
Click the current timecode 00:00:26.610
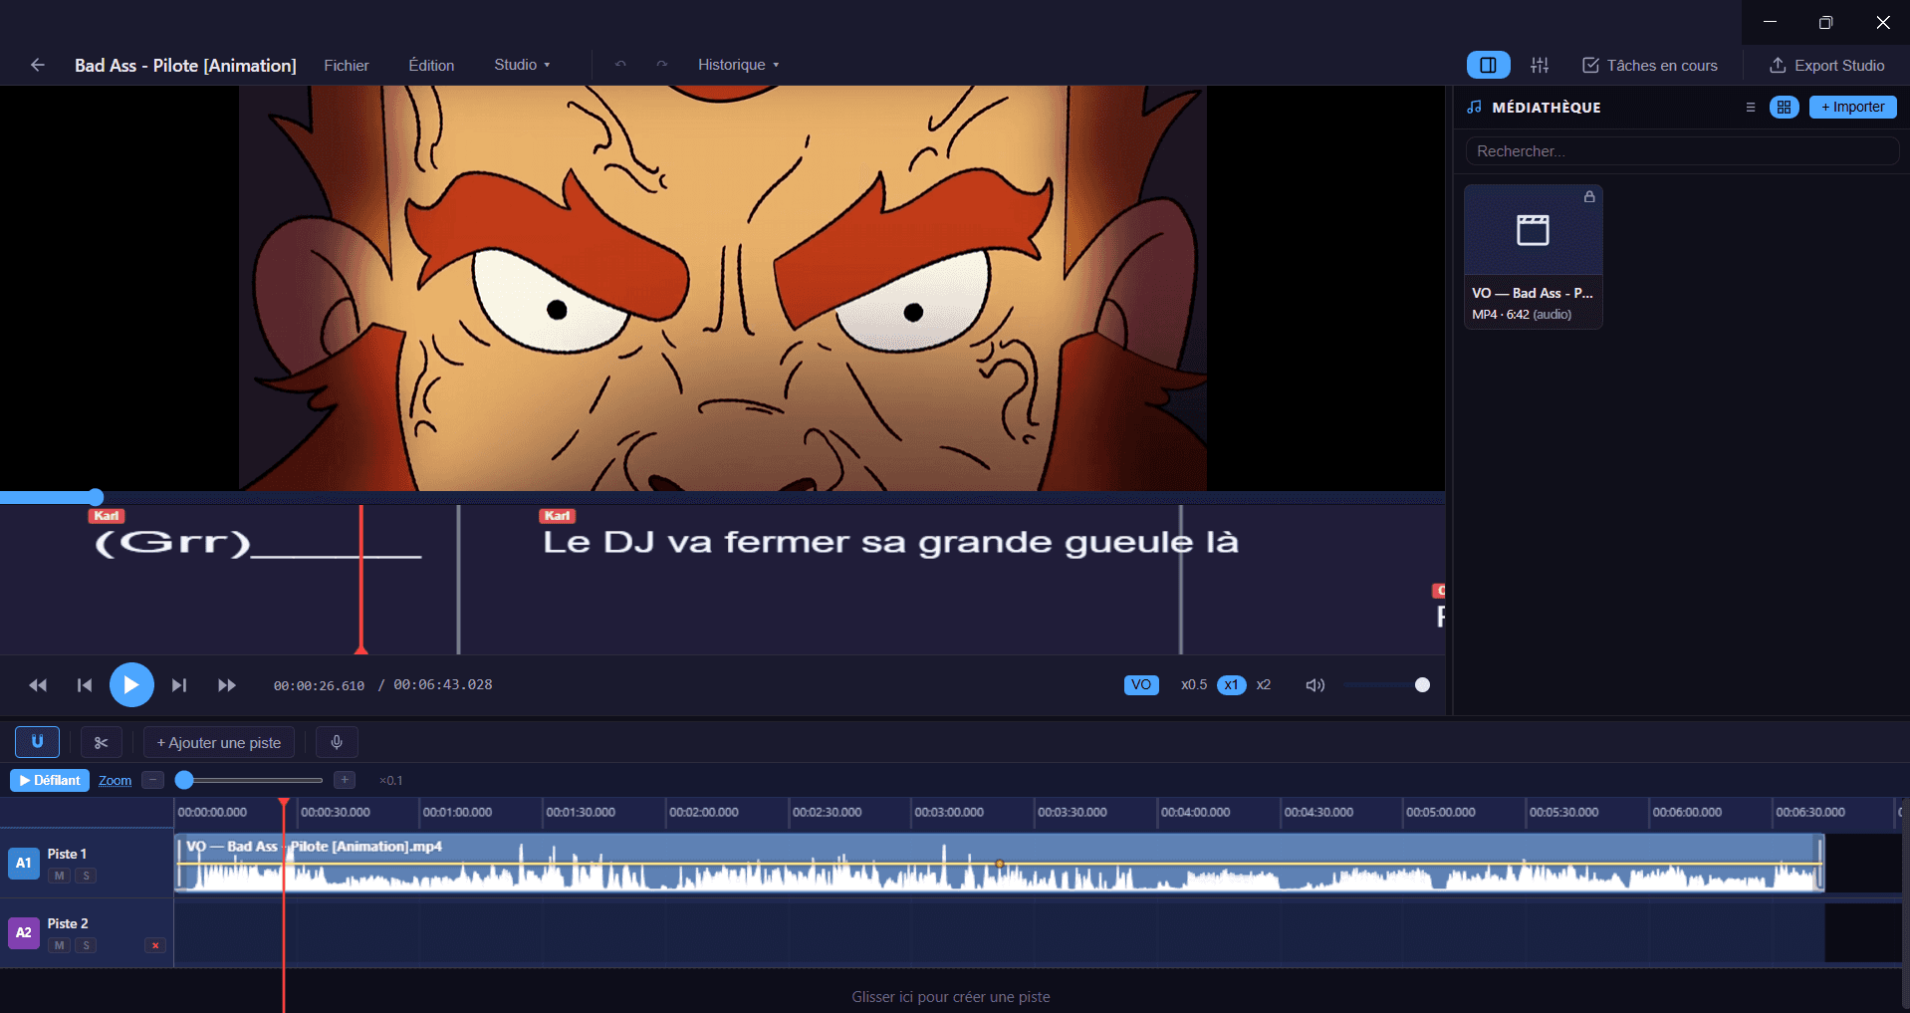319,685
